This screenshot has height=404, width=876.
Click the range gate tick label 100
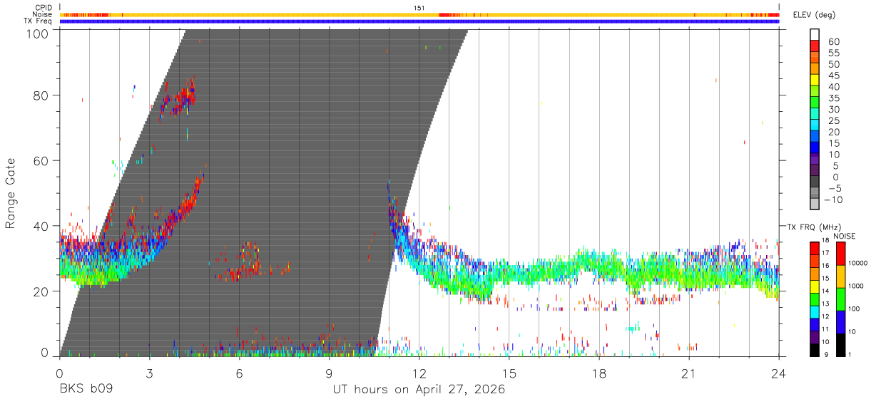[39, 33]
